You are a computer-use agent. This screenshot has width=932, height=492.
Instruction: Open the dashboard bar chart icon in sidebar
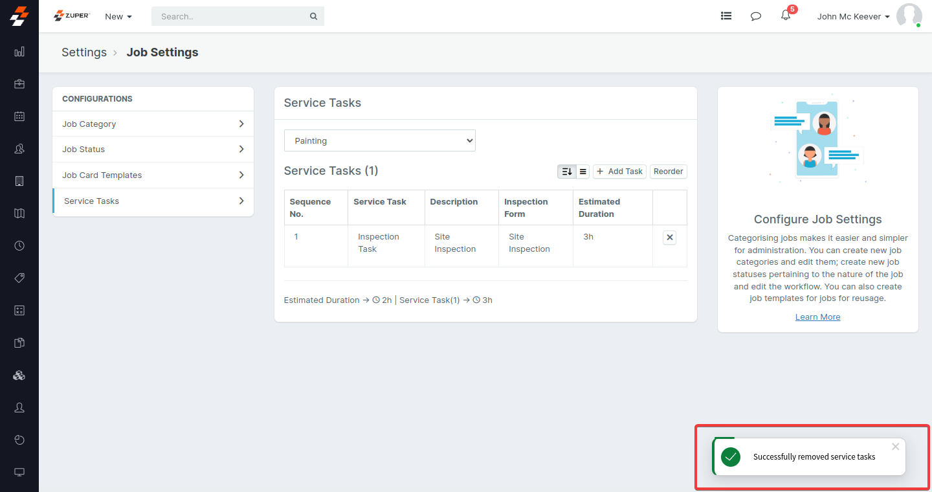[x=19, y=51]
